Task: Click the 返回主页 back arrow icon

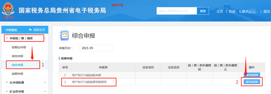Action: coord(30,30)
